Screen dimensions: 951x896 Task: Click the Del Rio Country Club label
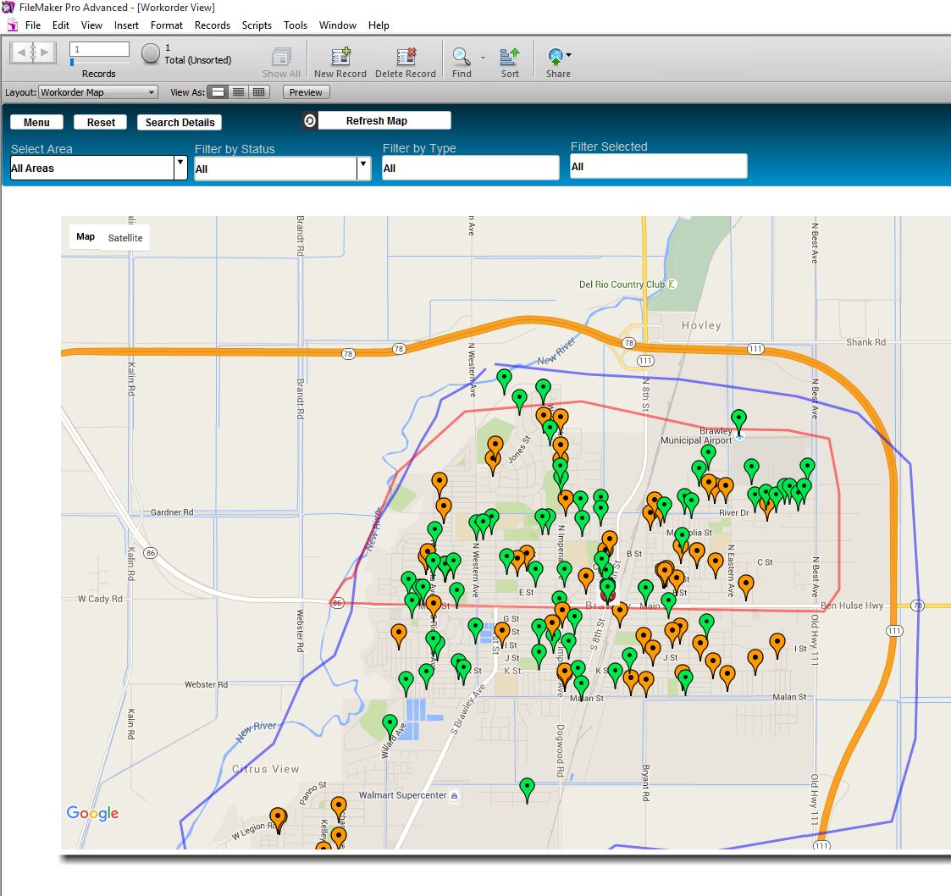pyautogui.click(x=622, y=285)
